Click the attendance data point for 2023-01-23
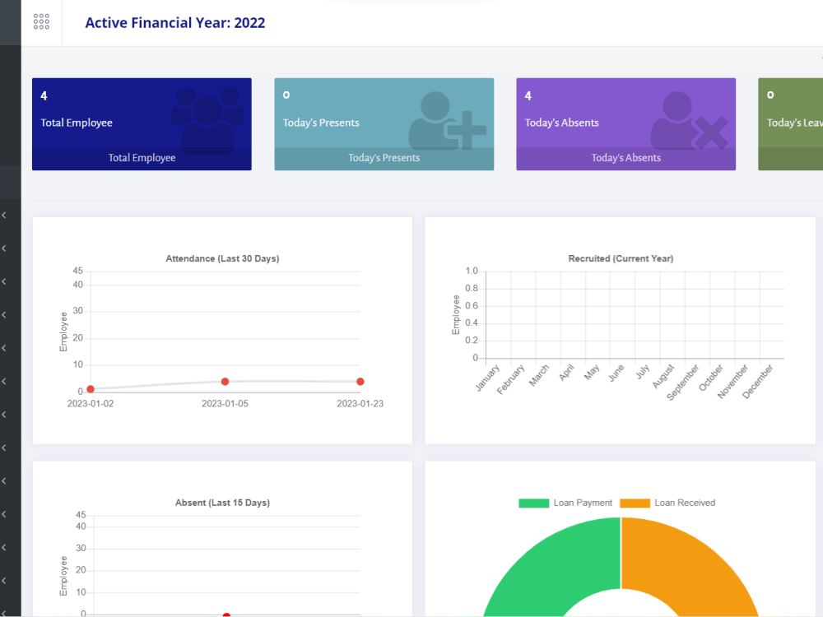The image size is (823, 617). [x=360, y=382]
